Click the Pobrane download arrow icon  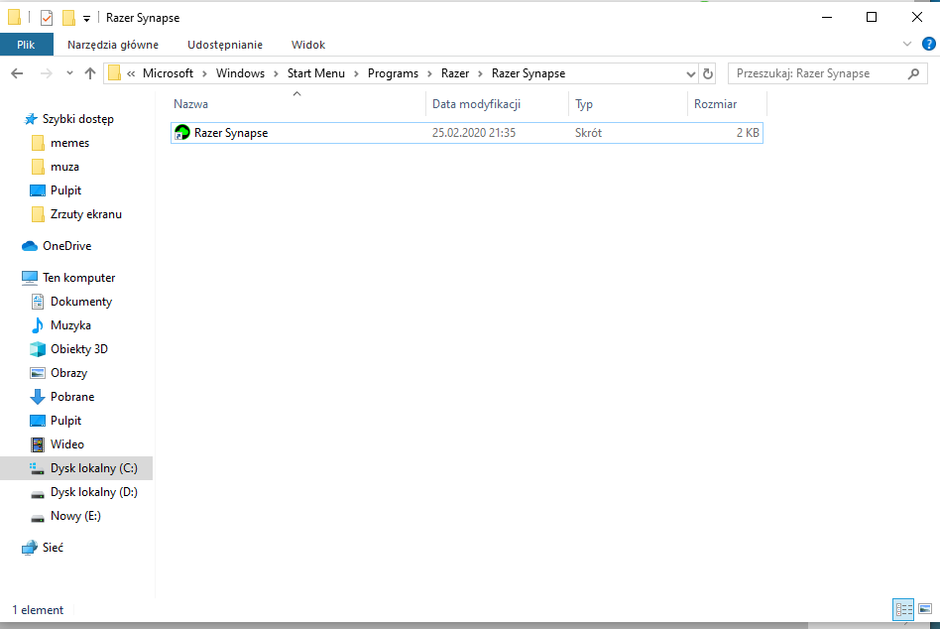(37, 396)
